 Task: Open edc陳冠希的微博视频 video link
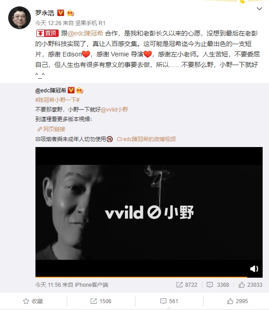click(x=146, y=139)
